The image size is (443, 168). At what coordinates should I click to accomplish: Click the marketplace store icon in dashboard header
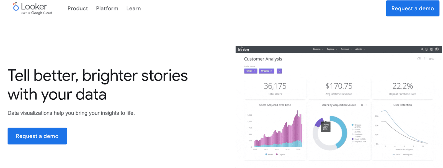[x=427, y=49]
